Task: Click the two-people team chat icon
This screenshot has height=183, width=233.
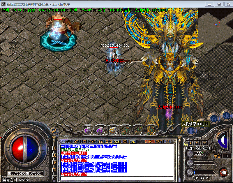Action: 100,142
